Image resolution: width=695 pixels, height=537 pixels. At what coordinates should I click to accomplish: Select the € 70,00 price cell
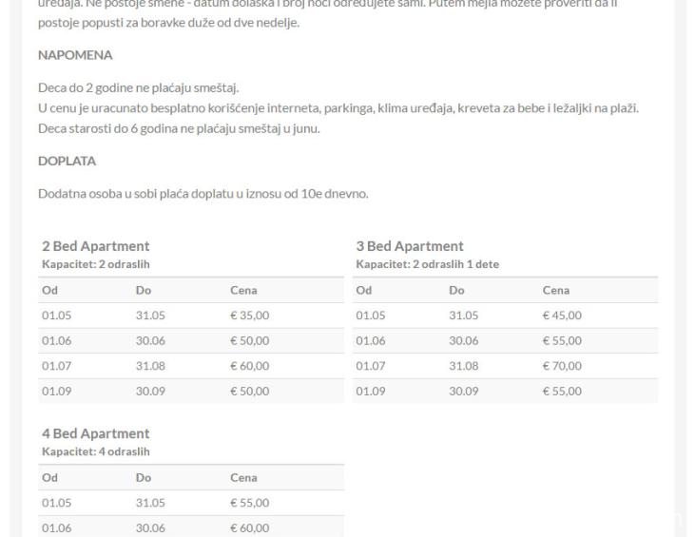[562, 365]
